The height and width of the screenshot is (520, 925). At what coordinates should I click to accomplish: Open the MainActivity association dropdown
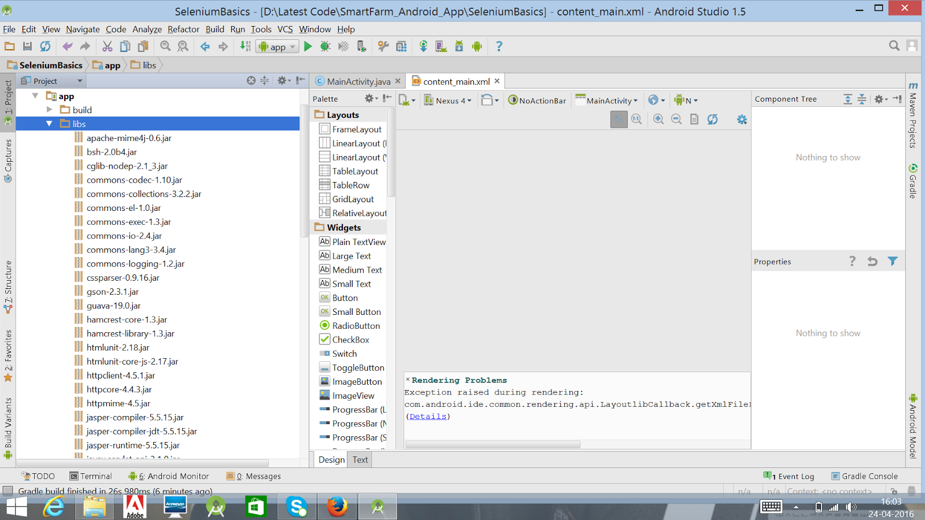[607, 101]
